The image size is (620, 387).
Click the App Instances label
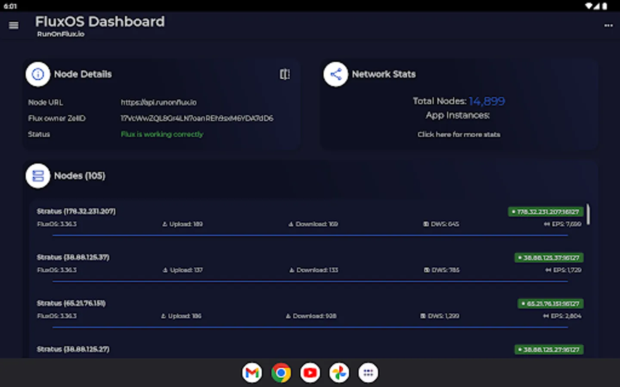pyautogui.click(x=458, y=116)
